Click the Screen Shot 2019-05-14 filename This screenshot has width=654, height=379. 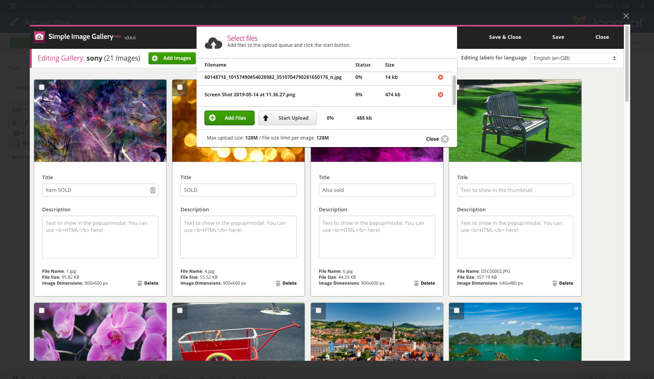pos(250,95)
